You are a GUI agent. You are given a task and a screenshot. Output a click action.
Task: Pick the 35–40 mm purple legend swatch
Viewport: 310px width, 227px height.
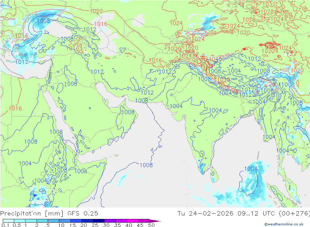pyautogui.click(x=121, y=221)
